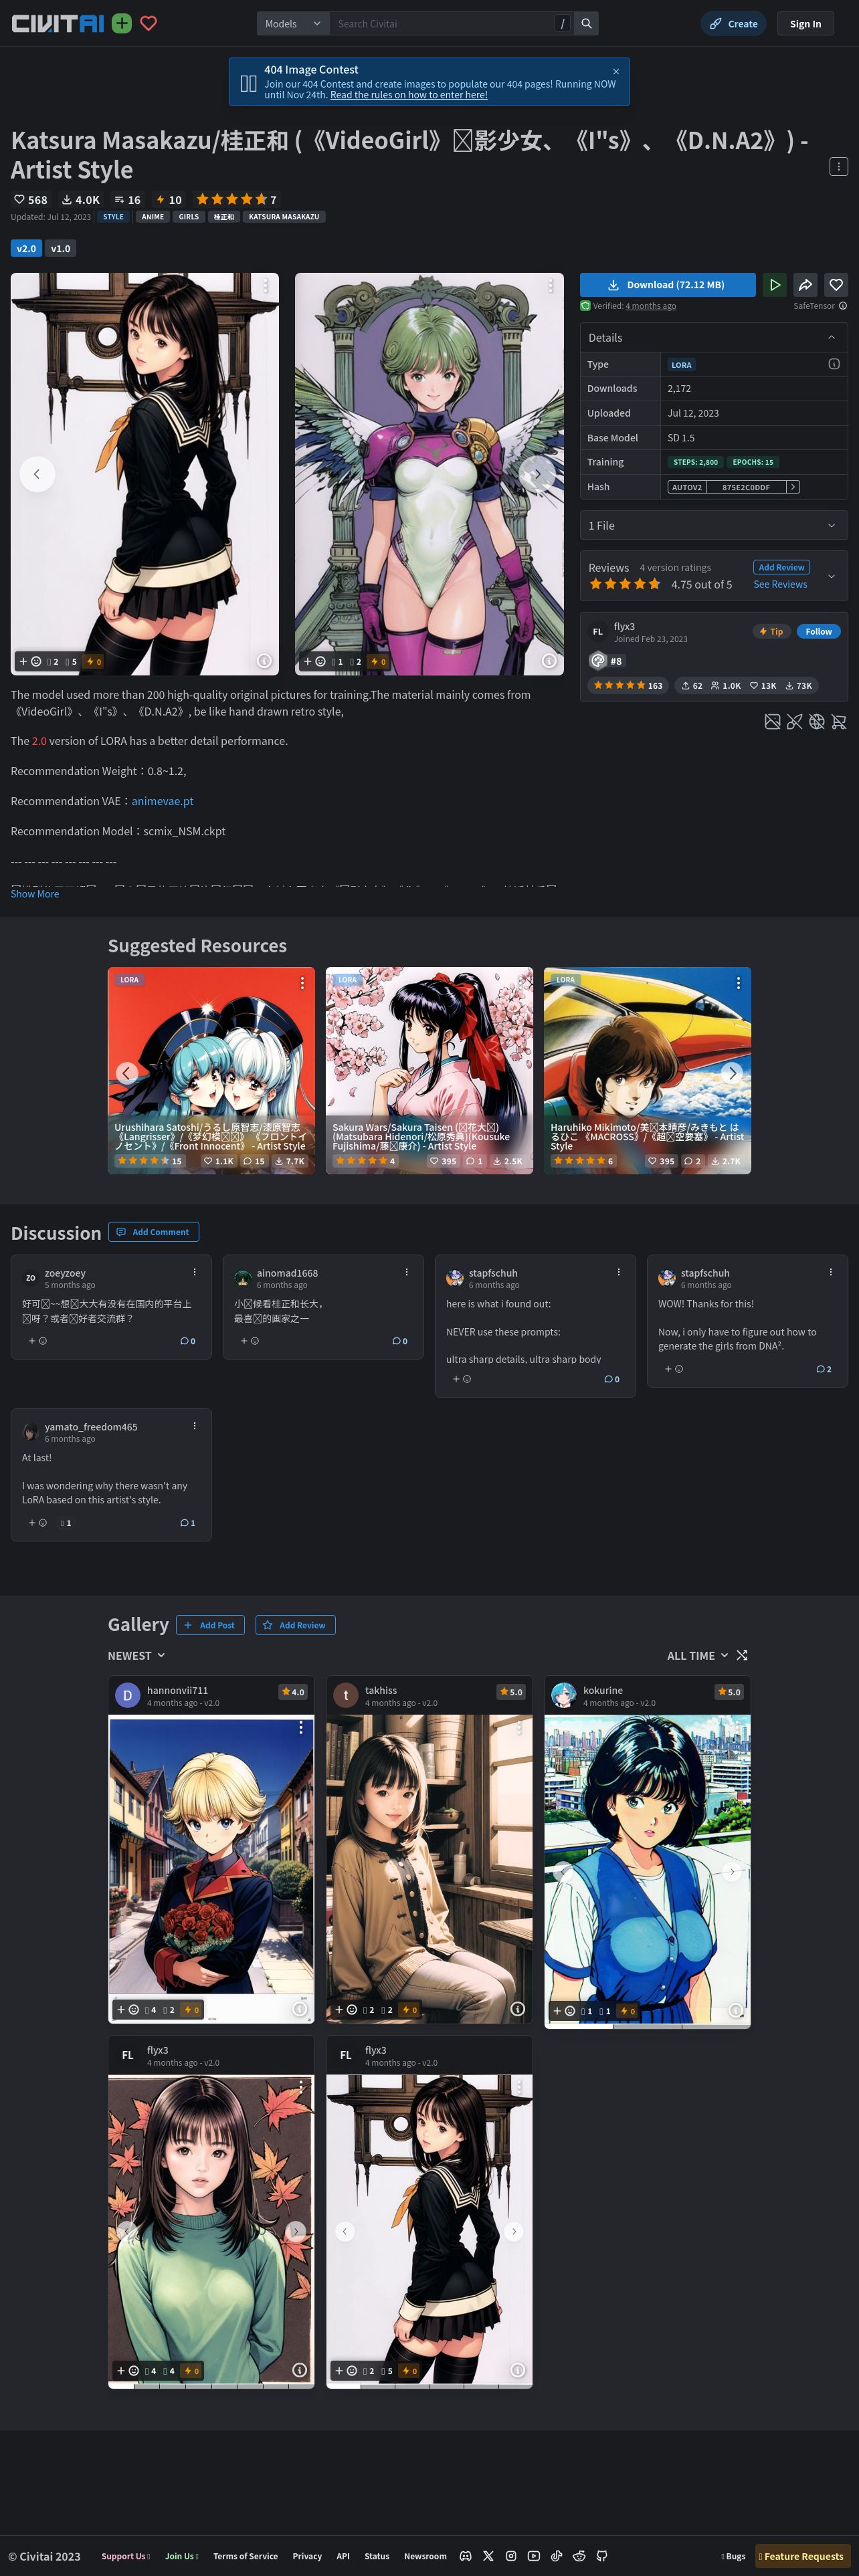Click the red heart icon in header
This screenshot has width=859, height=2576.
(148, 23)
